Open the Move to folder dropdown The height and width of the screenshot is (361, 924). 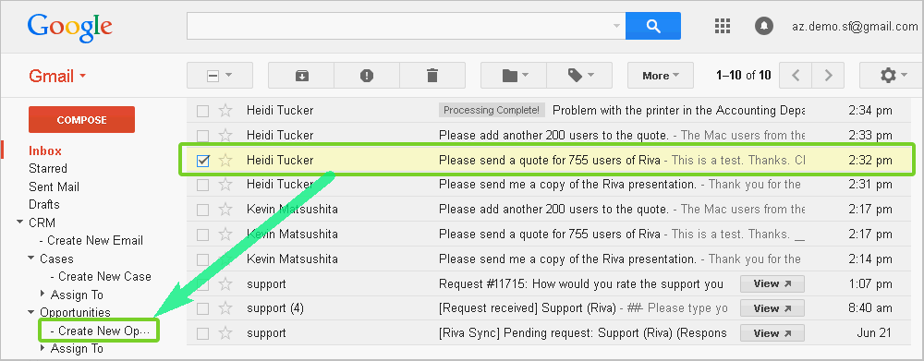coord(514,76)
